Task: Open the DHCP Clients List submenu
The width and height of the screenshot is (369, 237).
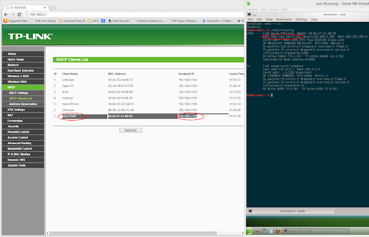Action: tap(23, 99)
